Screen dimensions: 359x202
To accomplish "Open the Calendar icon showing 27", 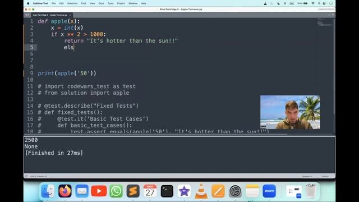I will pos(150,191).
